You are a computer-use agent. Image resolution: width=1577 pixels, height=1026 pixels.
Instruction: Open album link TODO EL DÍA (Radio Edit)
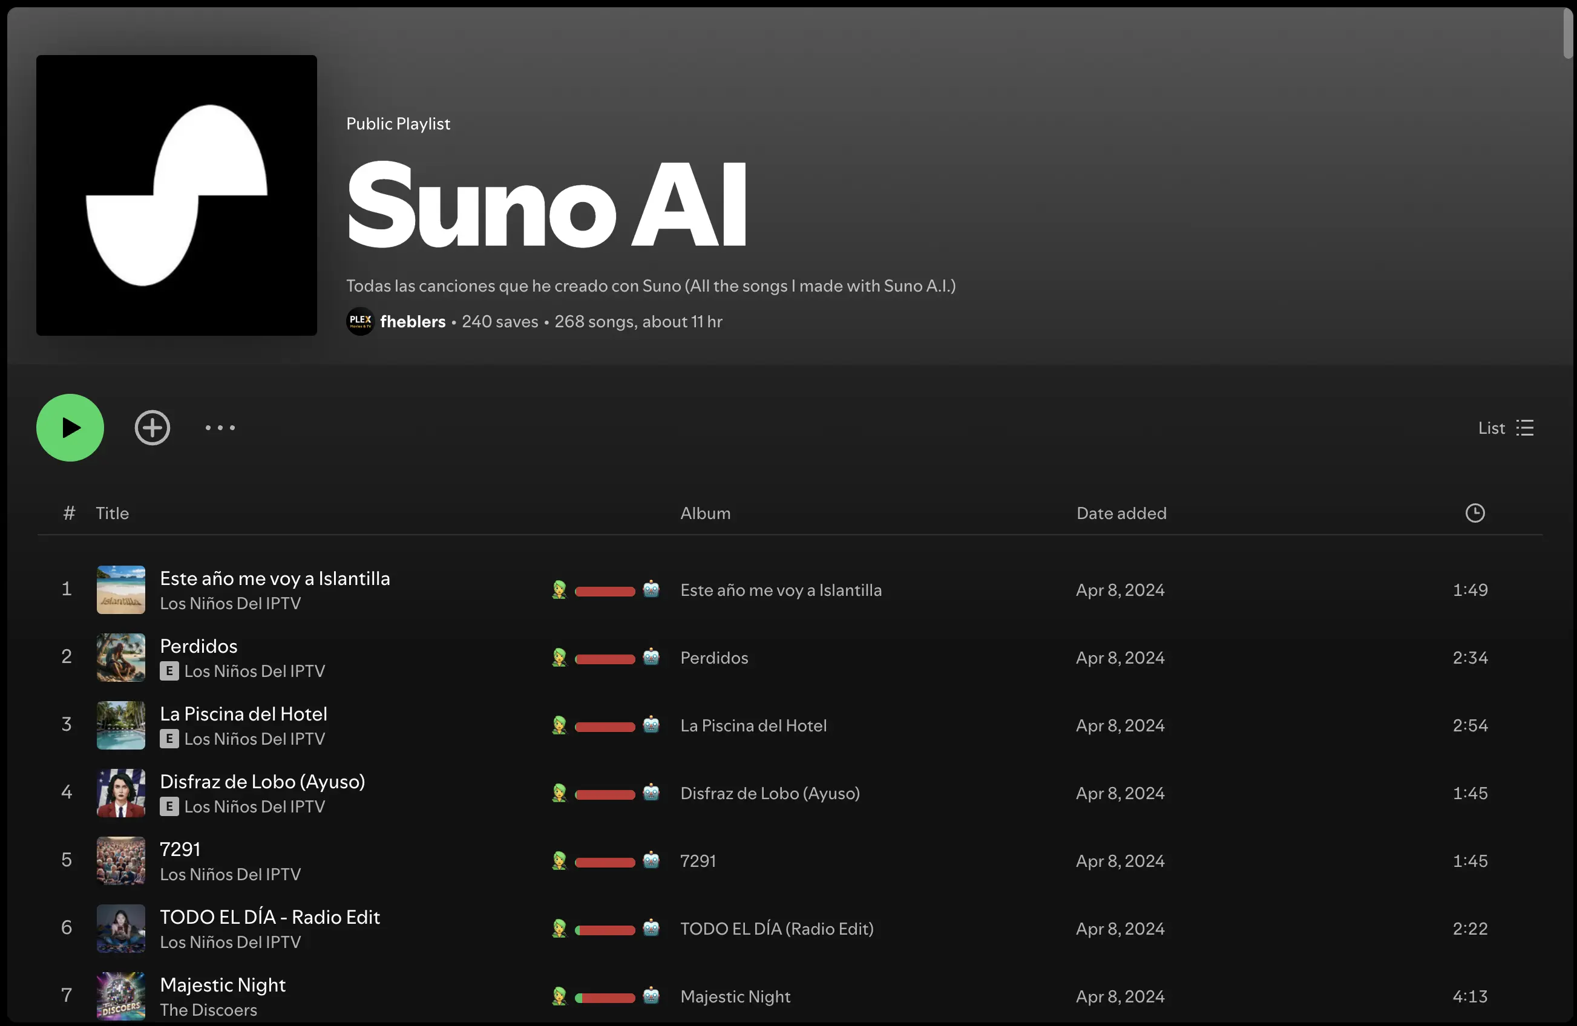776,929
